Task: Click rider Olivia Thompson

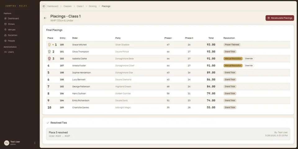Action: click(x=80, y=51)
